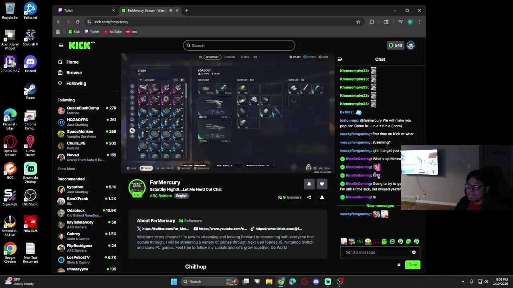Expand Show More under Following

(66, 169)
